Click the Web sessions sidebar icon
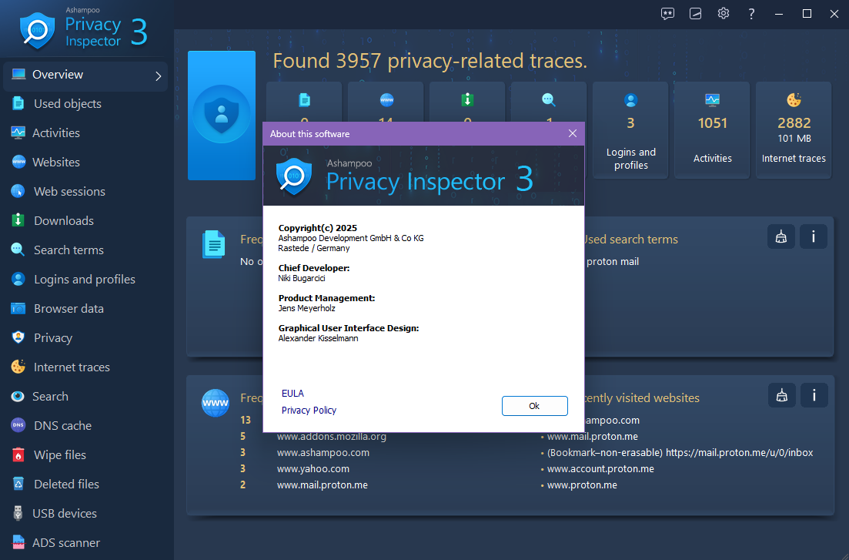The image size is (849, 560). 18,191
